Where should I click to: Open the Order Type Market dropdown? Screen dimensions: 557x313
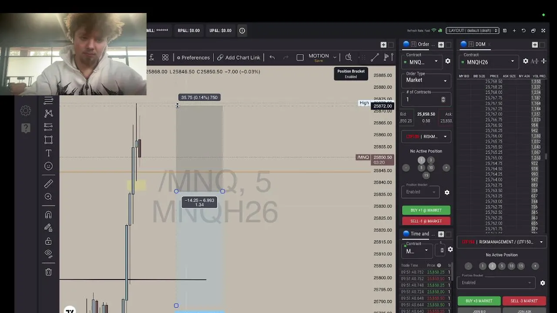(x=426, y=80)
